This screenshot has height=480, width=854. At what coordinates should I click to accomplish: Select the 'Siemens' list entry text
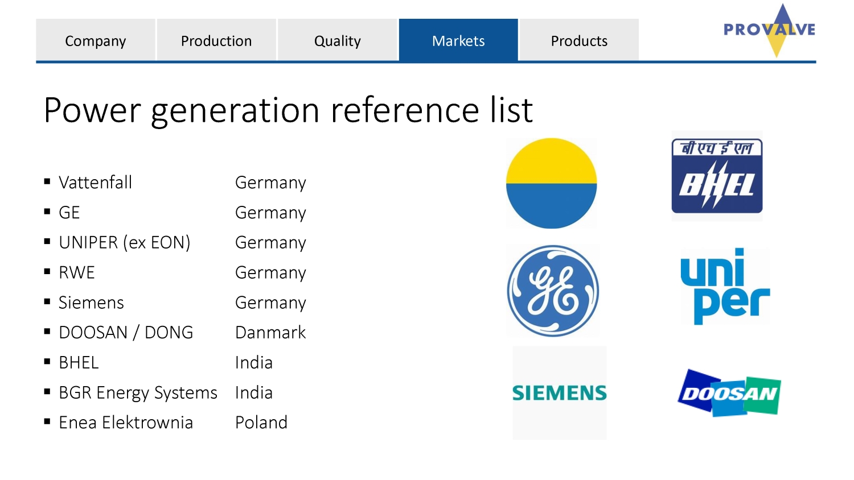point(91,303)
